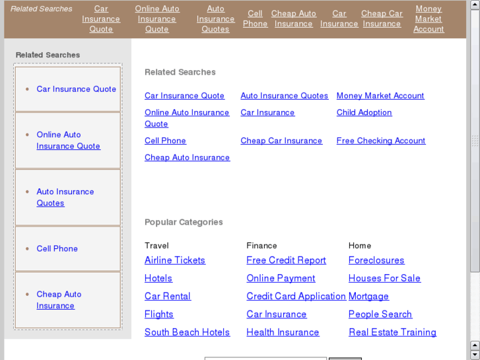Click the up arrow just above bottom scroll arrow

click(x=475, y=345)
